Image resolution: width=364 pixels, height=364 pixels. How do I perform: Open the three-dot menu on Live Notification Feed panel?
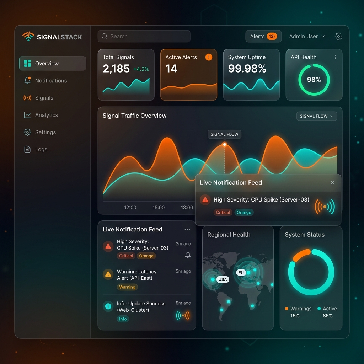[x=187, y=229]
